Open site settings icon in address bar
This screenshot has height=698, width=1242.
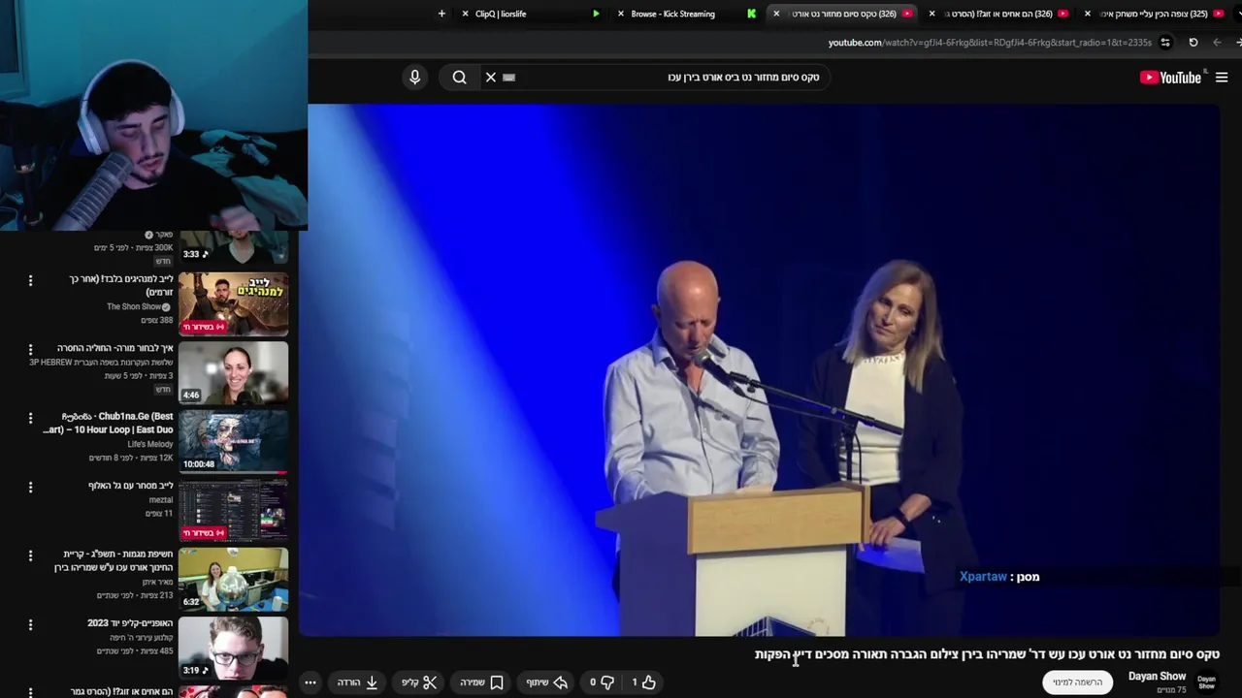click(1165, 43)
